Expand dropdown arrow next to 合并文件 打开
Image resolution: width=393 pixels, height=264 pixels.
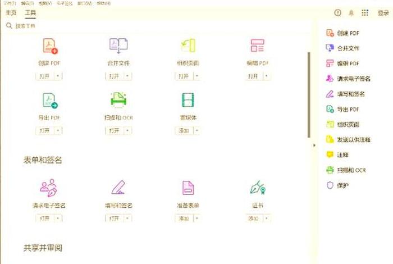[x=127, y=76]
